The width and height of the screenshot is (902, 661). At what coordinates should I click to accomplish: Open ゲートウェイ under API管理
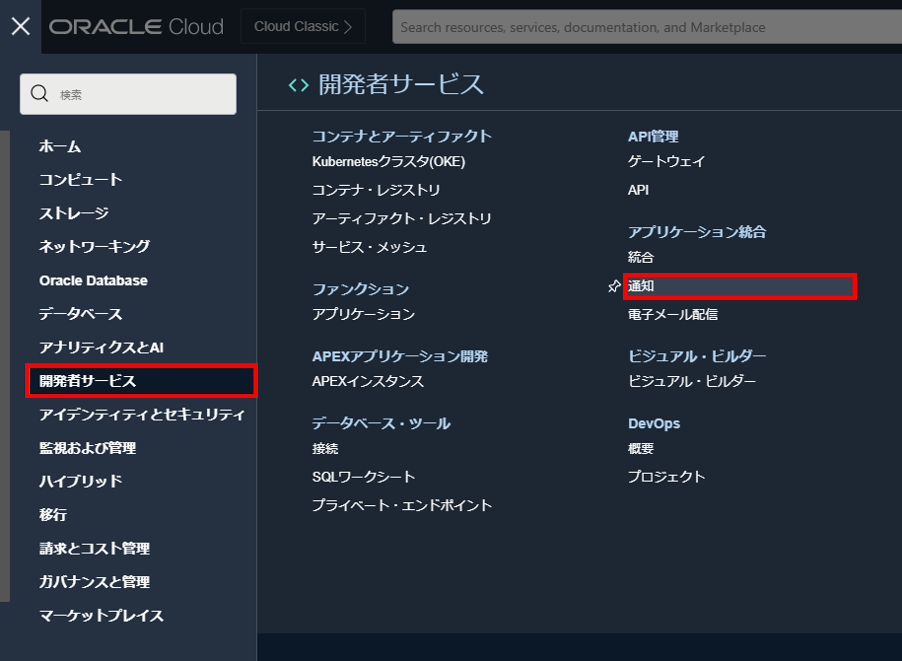pos(667,162)
